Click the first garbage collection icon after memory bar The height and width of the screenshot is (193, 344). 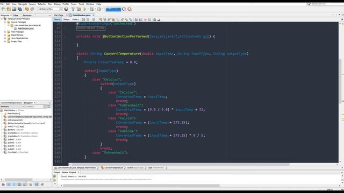click(124, 9)
